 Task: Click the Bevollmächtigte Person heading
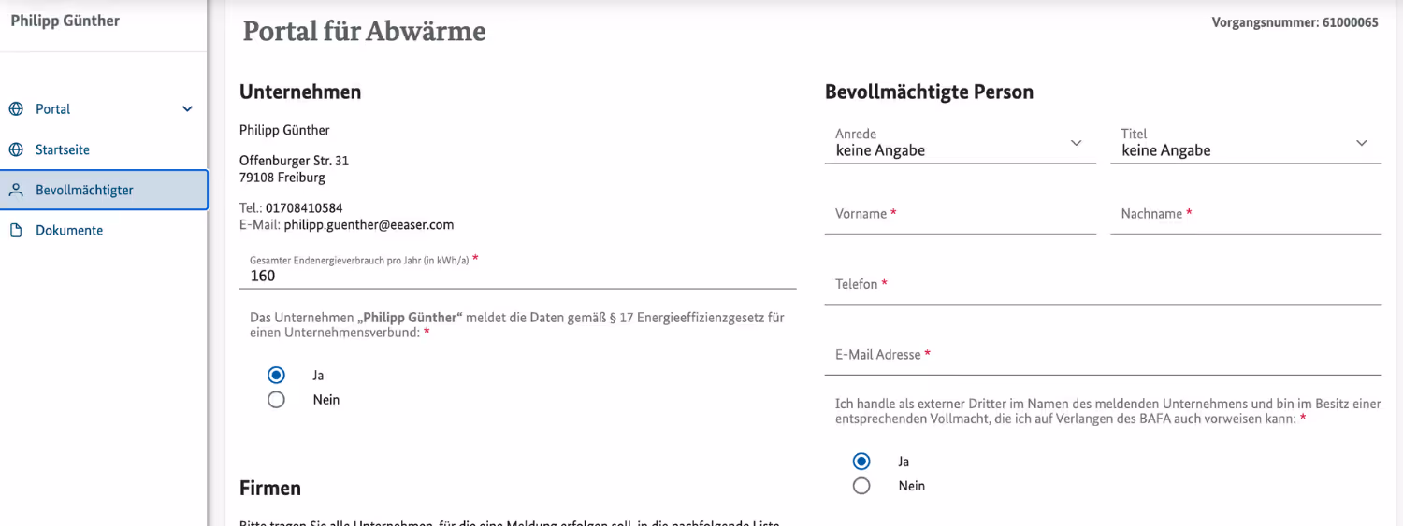point(929,92)
